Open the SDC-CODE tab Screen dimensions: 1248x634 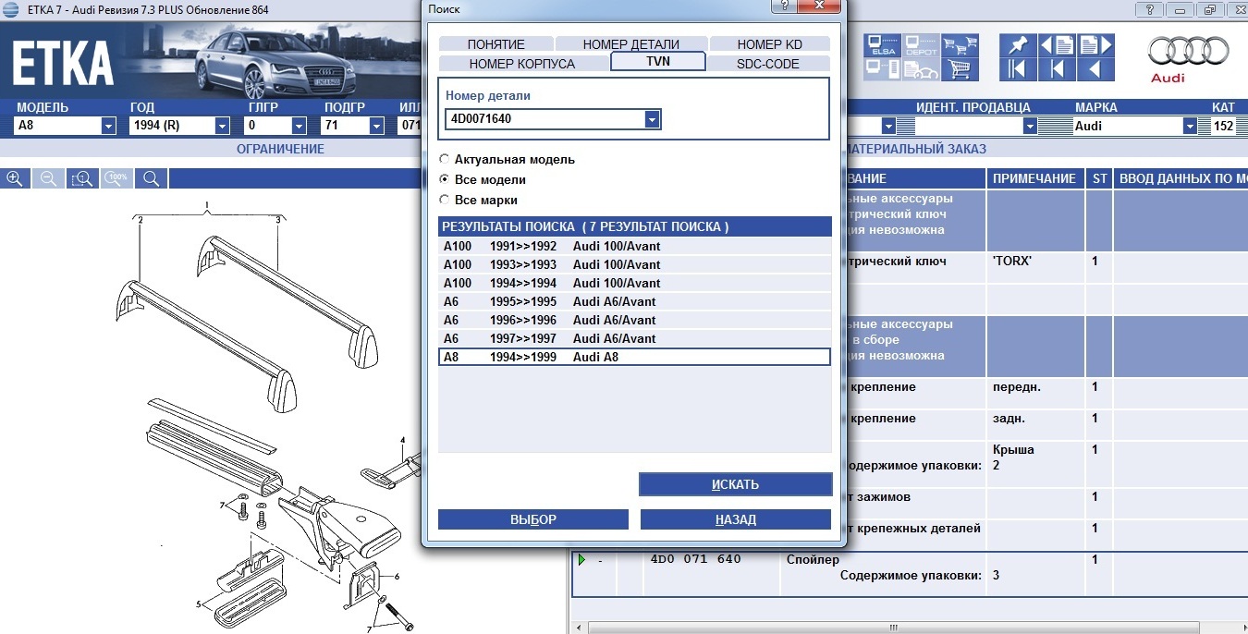767,64
